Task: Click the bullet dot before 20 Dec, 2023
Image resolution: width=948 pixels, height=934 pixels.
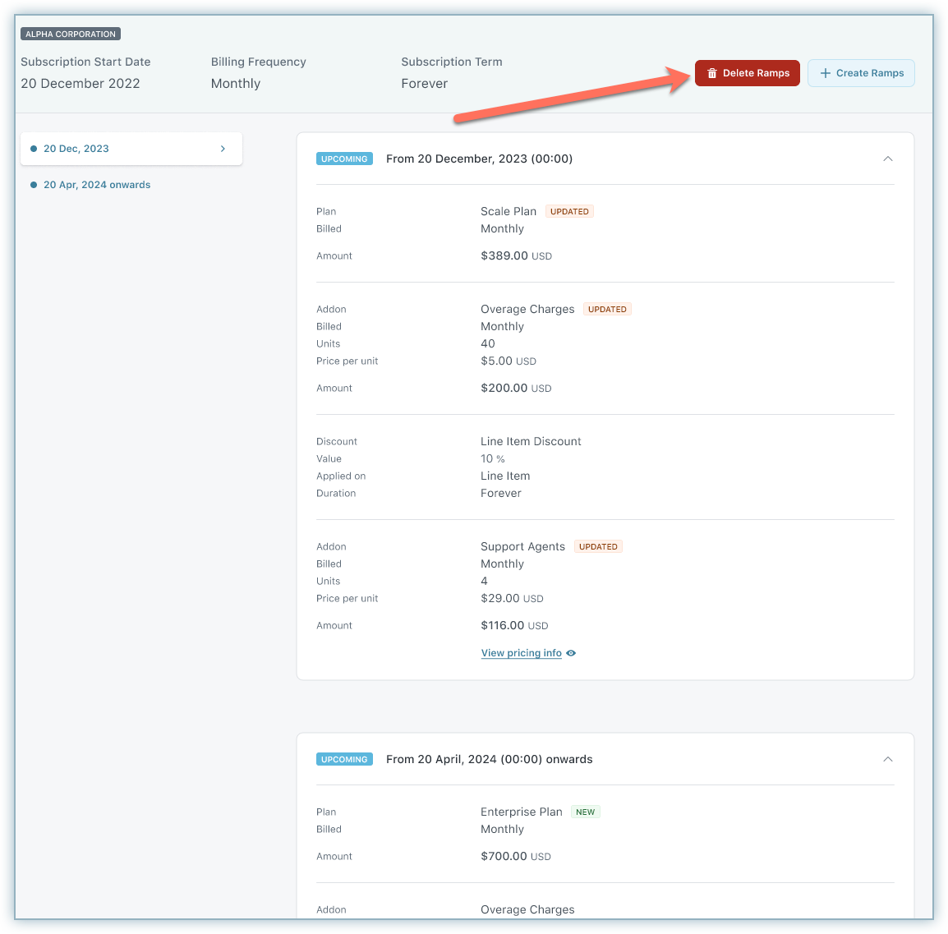Action: click(x=34, y=149)
